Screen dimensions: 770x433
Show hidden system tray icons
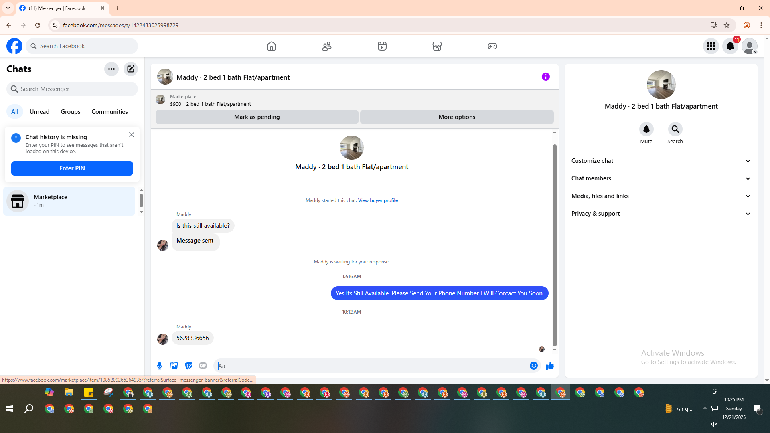[705, 409]
